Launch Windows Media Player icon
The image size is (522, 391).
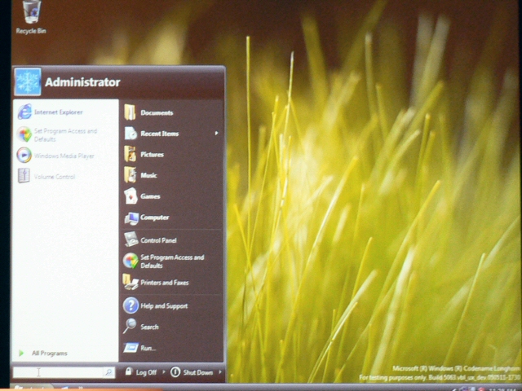(24, 156)
